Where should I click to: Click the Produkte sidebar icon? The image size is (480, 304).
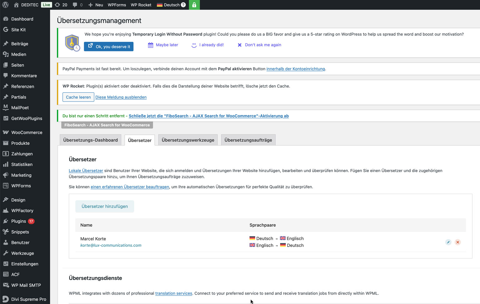[x=6, y=143]
